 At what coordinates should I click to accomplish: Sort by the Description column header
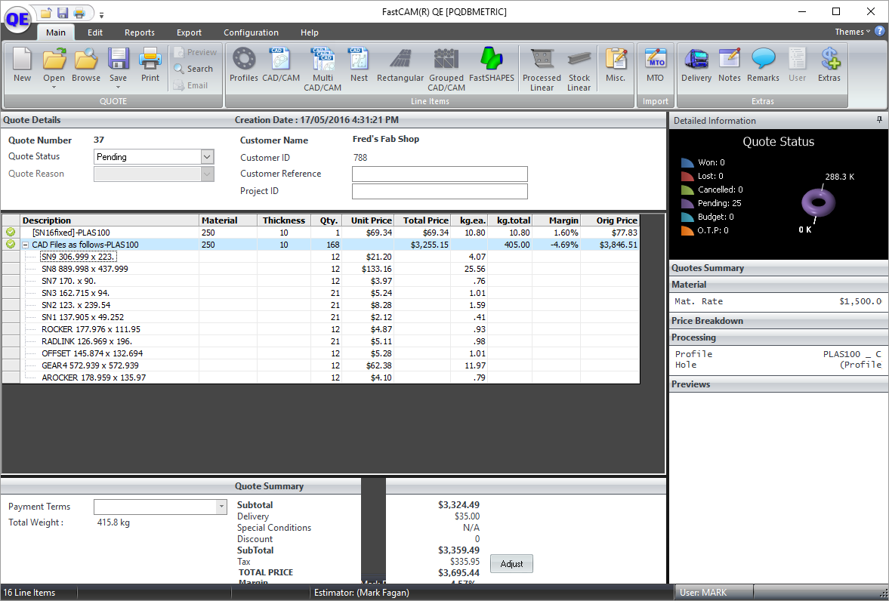pyautogui.click(x=110, y=220)
